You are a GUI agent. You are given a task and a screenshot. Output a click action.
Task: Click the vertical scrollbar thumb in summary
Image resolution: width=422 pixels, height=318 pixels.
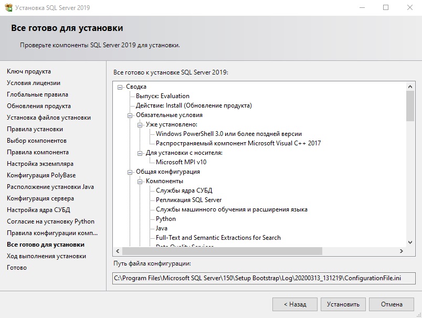click(x=410, y=106)
